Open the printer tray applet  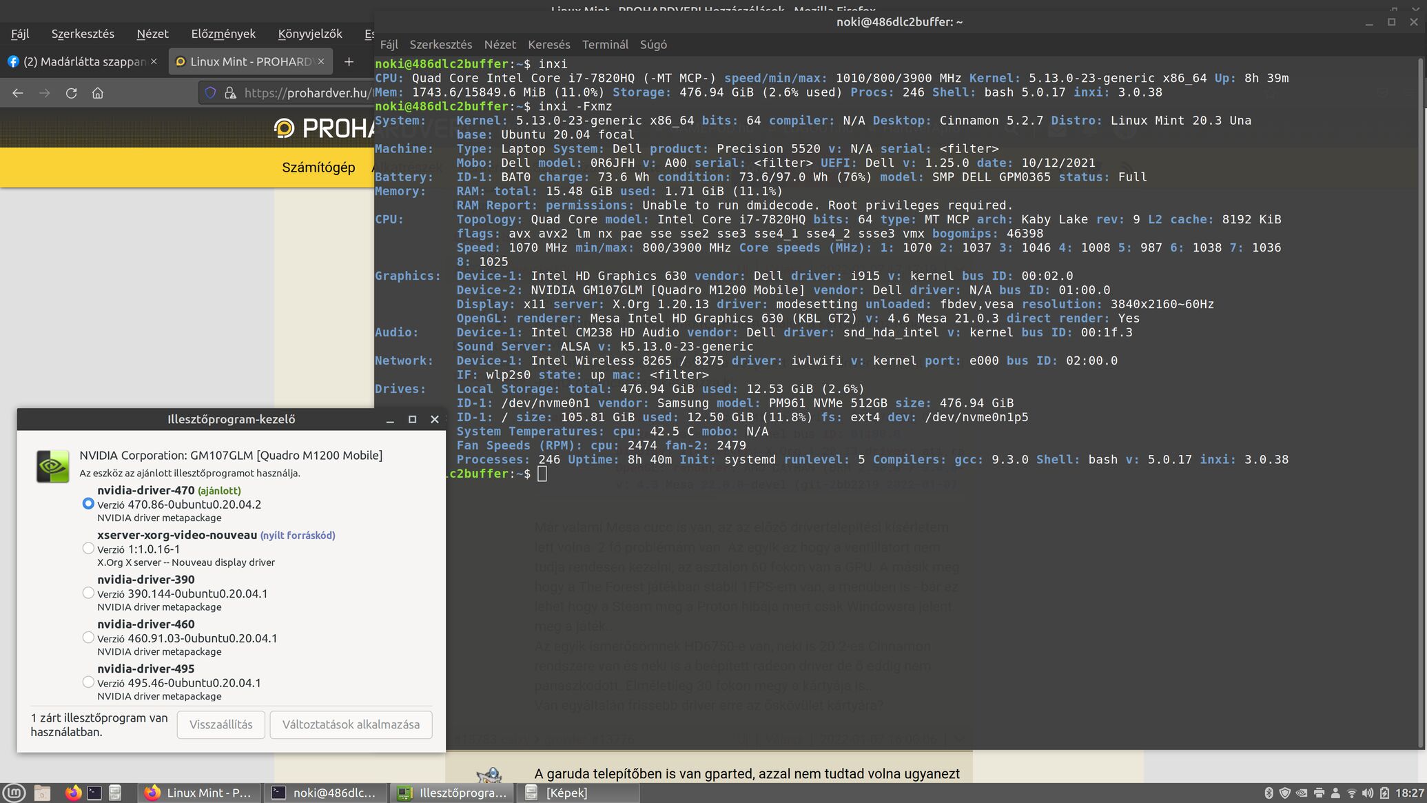tap(1319, 793)
